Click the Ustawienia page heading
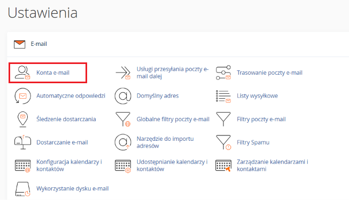This screenshot has width=349, height=200. pyautogui.click(x=43, y=13)
